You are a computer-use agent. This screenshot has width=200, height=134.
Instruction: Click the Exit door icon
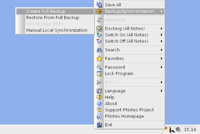point(99,125)
